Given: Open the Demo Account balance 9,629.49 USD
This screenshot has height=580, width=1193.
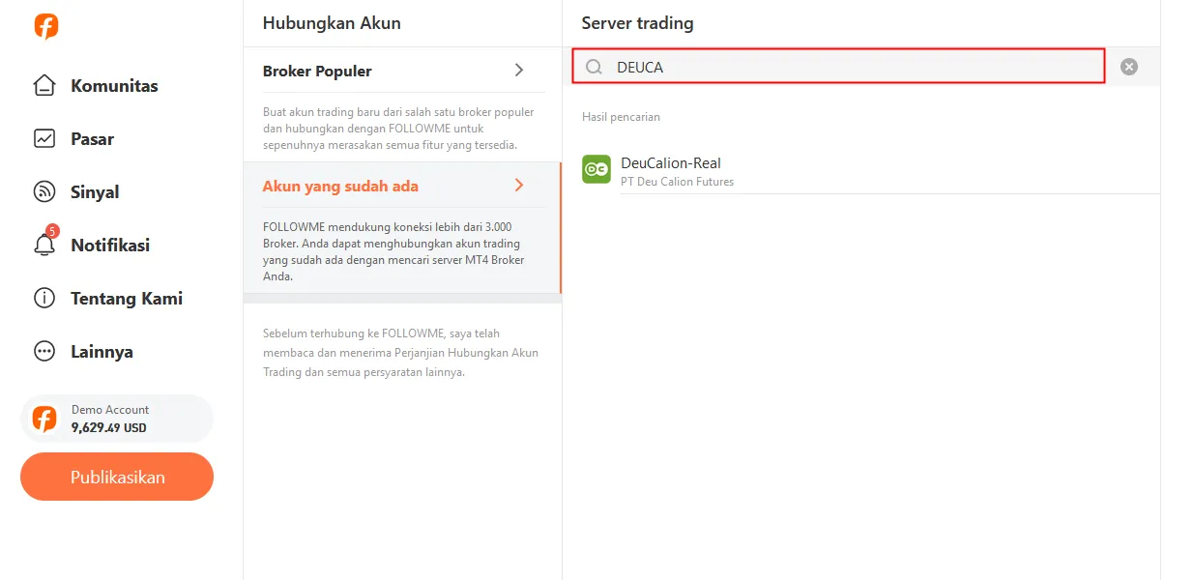Looking at the screenshot, I should point(117,419).
